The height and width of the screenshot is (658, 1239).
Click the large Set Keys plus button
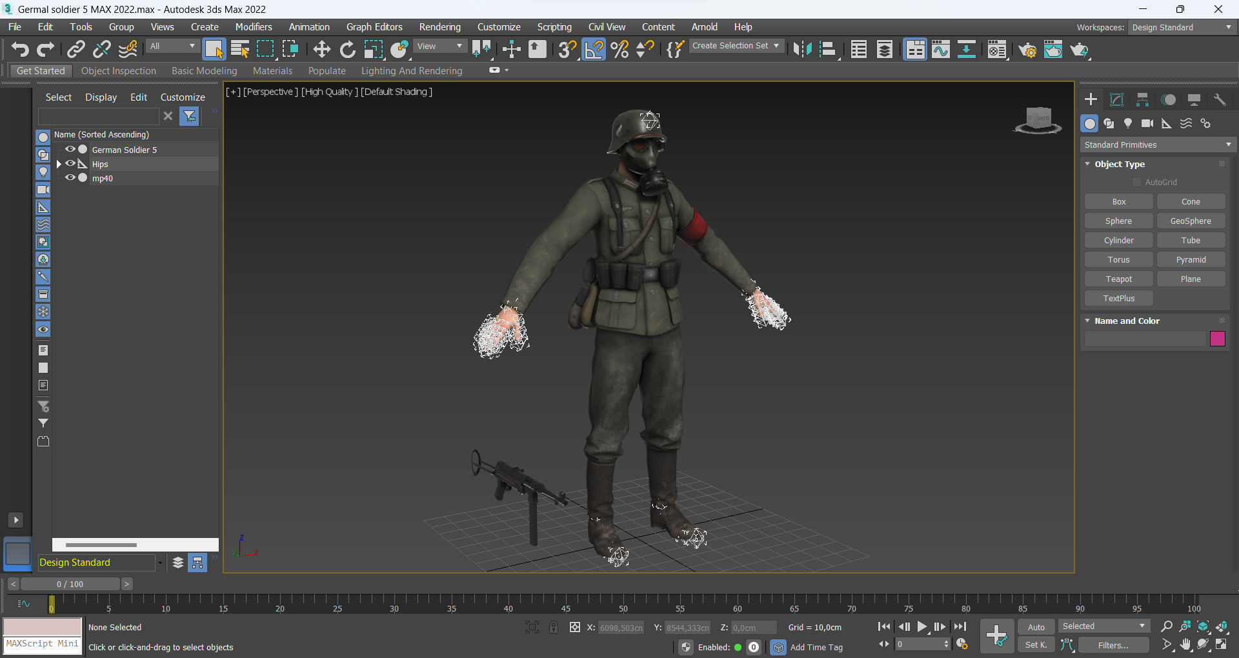(x=997, y=635)
